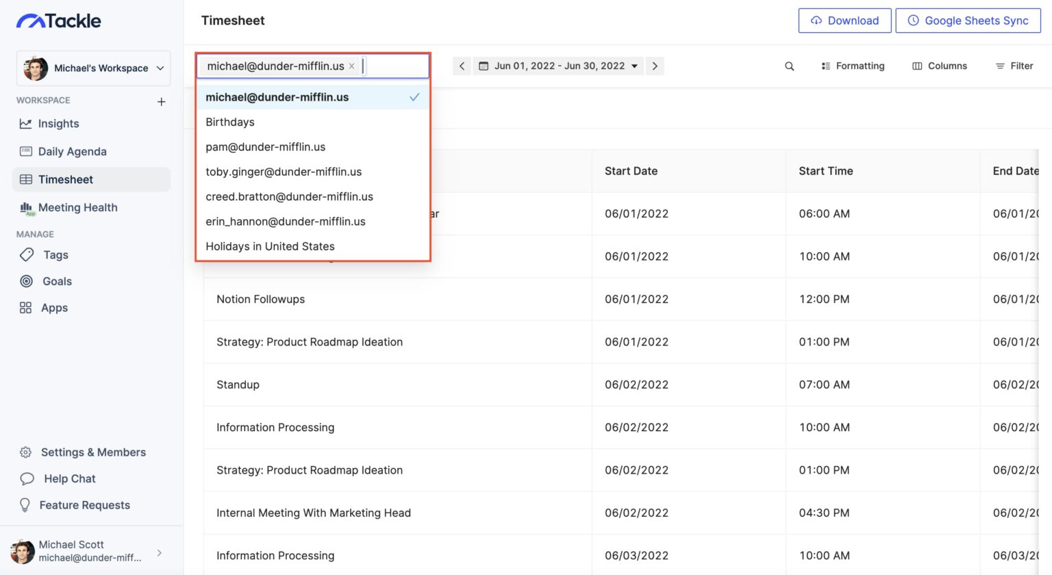Open the Jun 2022 date range picker
The width and height of the screenshot is (1052, 575).
558,66
